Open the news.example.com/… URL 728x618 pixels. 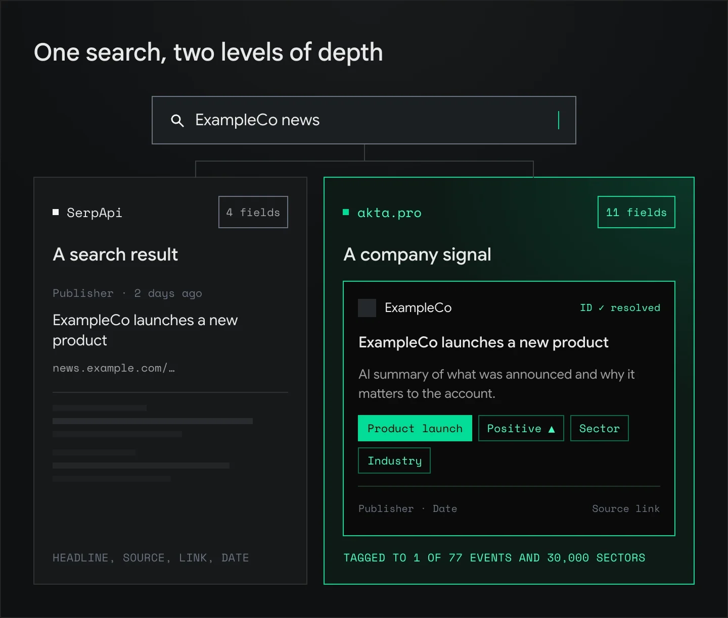114,368
